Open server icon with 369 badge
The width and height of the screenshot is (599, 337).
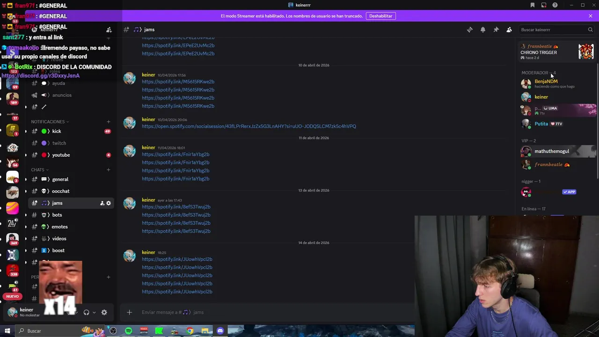[13, 240]
